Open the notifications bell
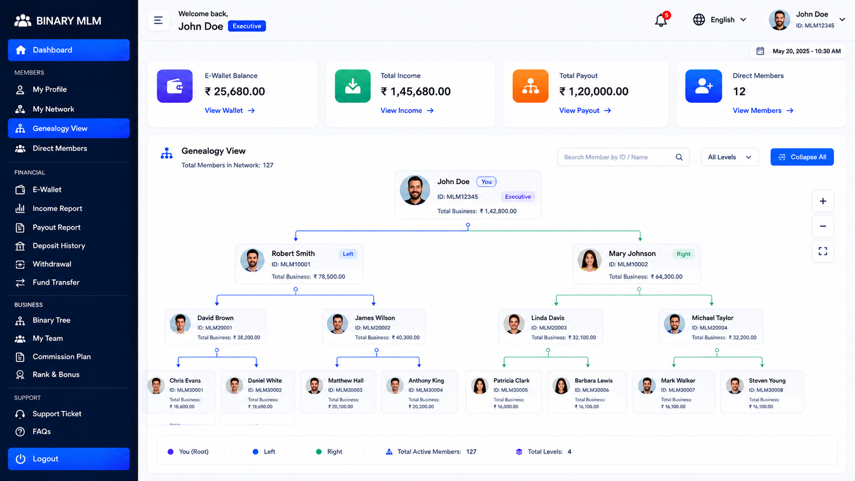Viewport: 855px width, 481px height. 661,20
